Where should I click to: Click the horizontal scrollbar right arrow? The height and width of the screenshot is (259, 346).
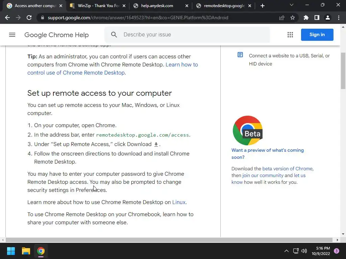(338, 240)
